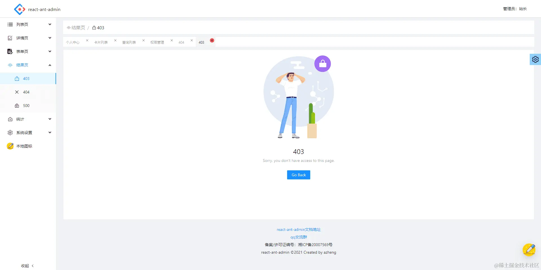This screenshot has width=541, height=270.
Task: Click the floating pencil edit icon
Action: (x=529, y=249)
